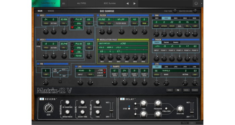Screen dimensions: 235x125
Task: Select the ENV3 tab
Action: (x=176, y=18)
